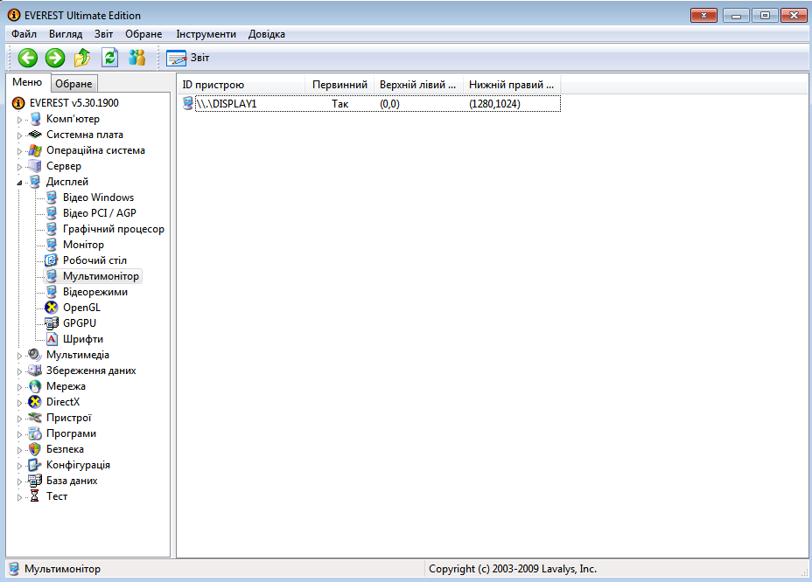The height and width of the screenshot is (582, 812).
Task: Click the GPGPU chip icon
Action: coord(52,323)
